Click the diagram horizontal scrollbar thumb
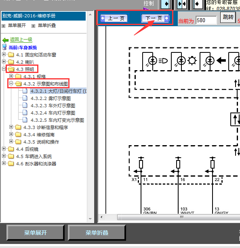The image size is (240, 248). 179,217
